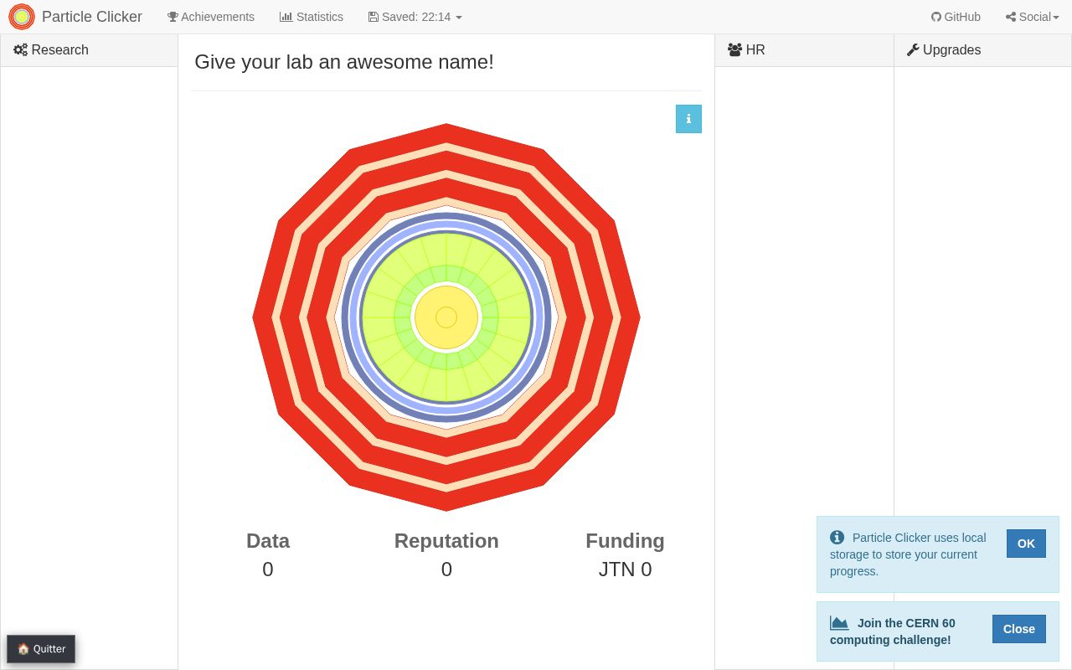Image resolution: width=1072 pixels, height=670 pixels.
Task: Open the Statistics page
Action: point(312,17)
